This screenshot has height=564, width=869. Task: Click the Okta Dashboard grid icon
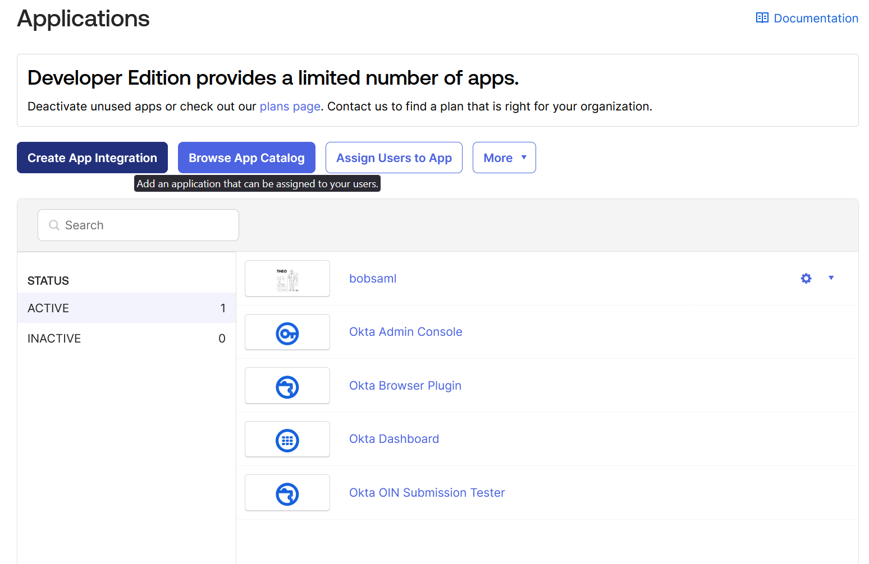287,441
